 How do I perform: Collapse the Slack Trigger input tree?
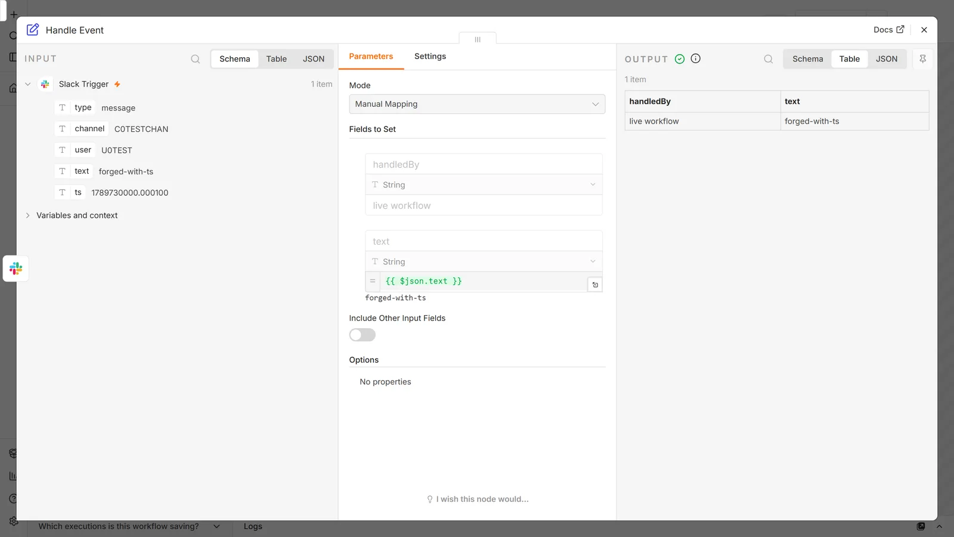point(27,84)
